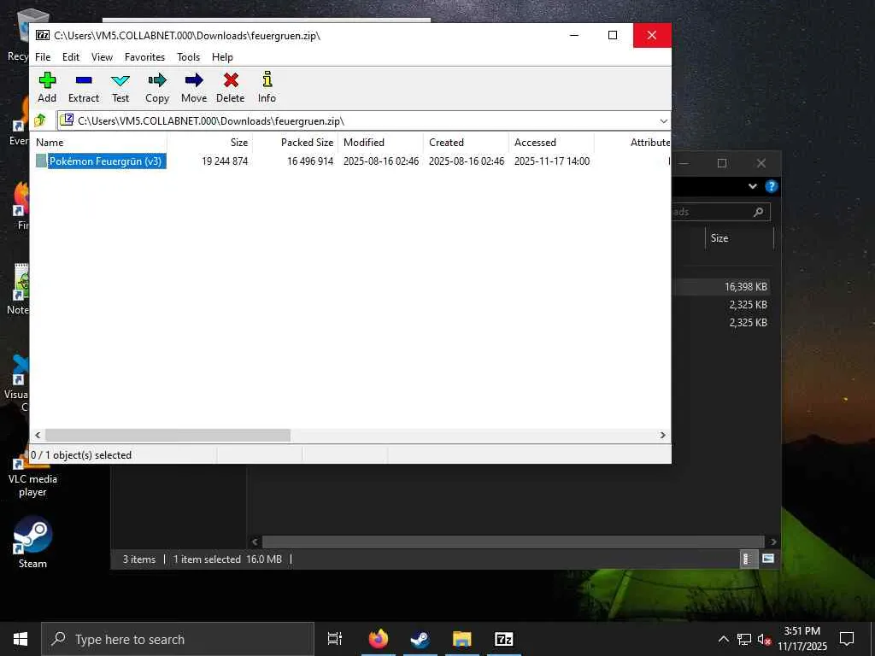
Task: Click the 7z icon in the title bar
Action: (43, 35)
